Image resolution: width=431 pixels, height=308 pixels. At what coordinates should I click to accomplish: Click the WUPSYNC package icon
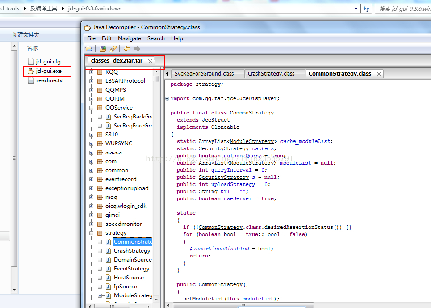coord(100,143)
